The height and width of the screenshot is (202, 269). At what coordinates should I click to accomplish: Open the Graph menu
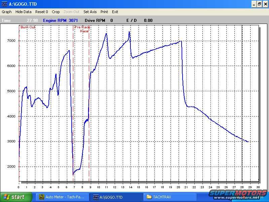point(7,12)
